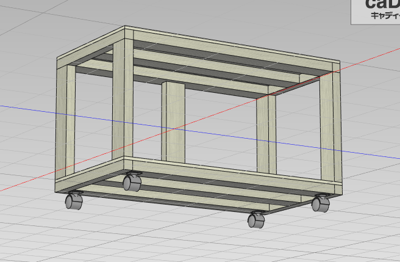Select the center vertical support post
Image resolution: width=400 pixels, height=262 pixels.
point(173,122)
